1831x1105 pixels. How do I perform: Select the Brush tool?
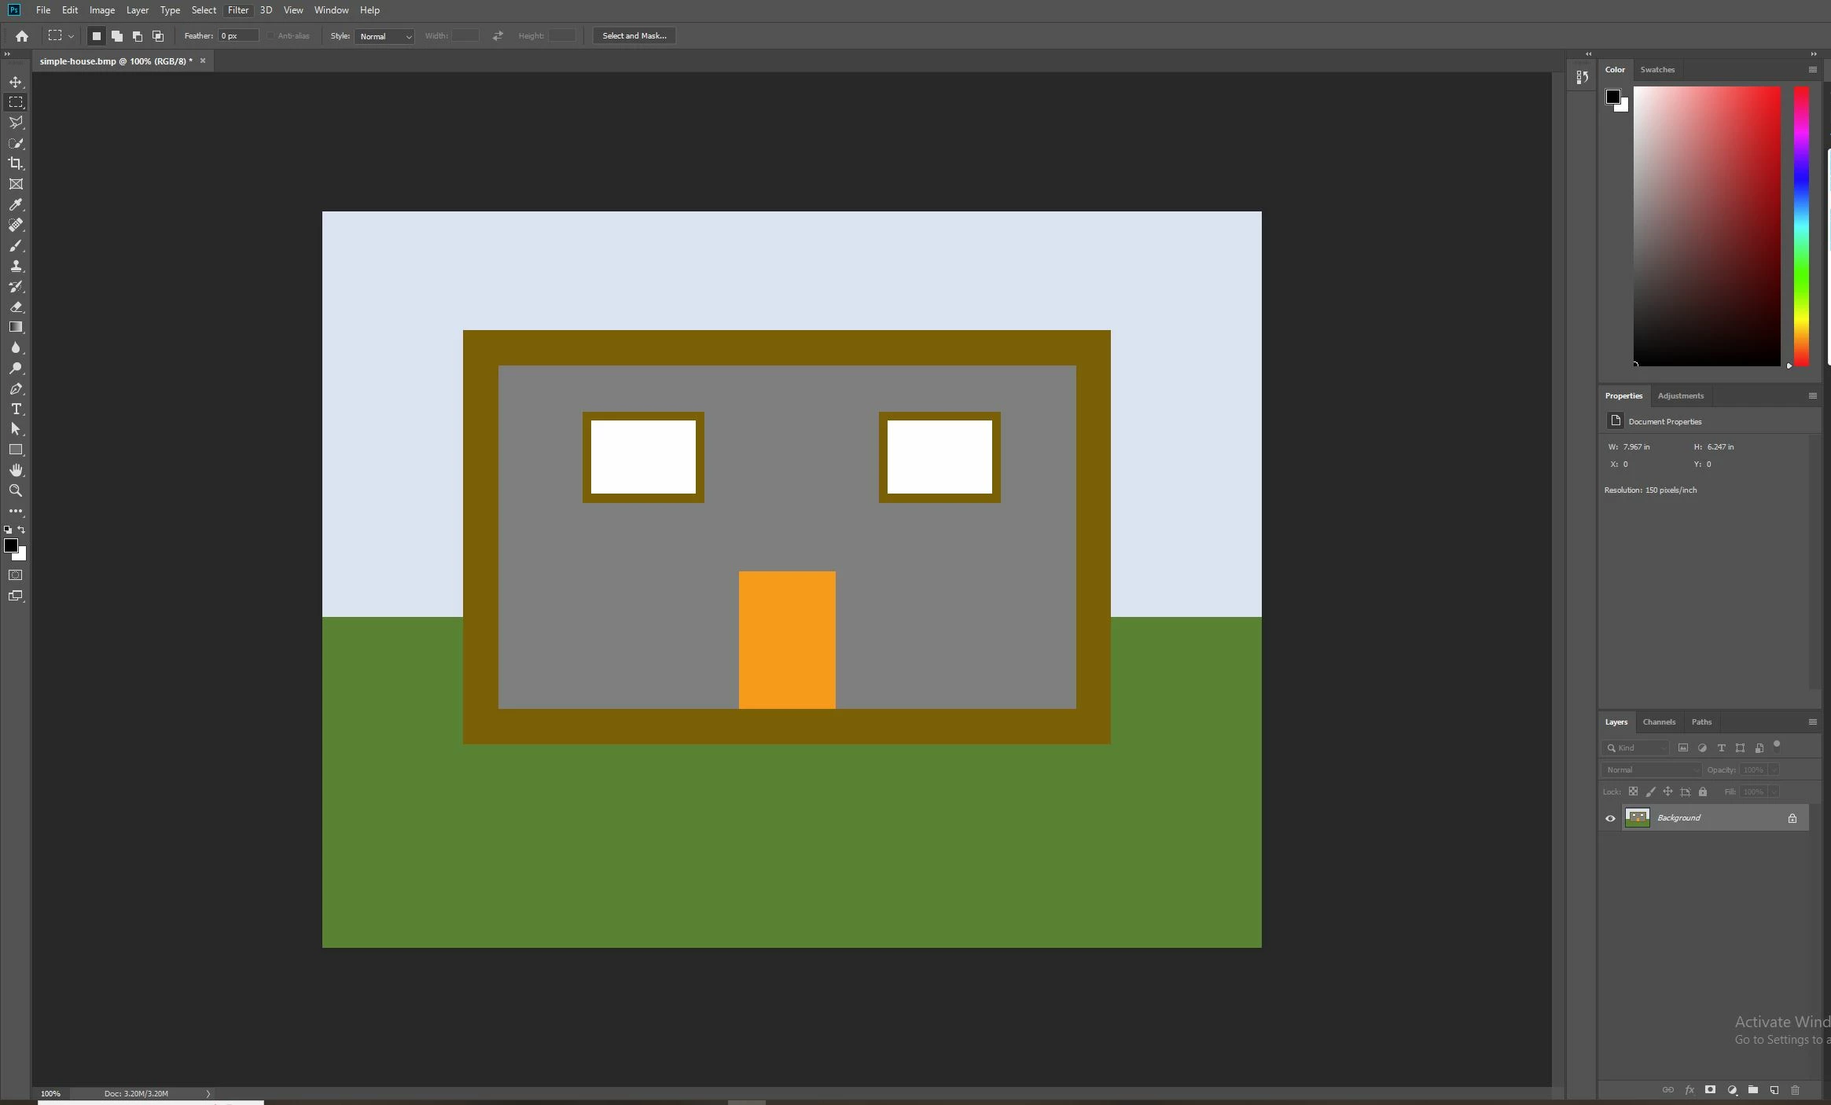[16, 246]
